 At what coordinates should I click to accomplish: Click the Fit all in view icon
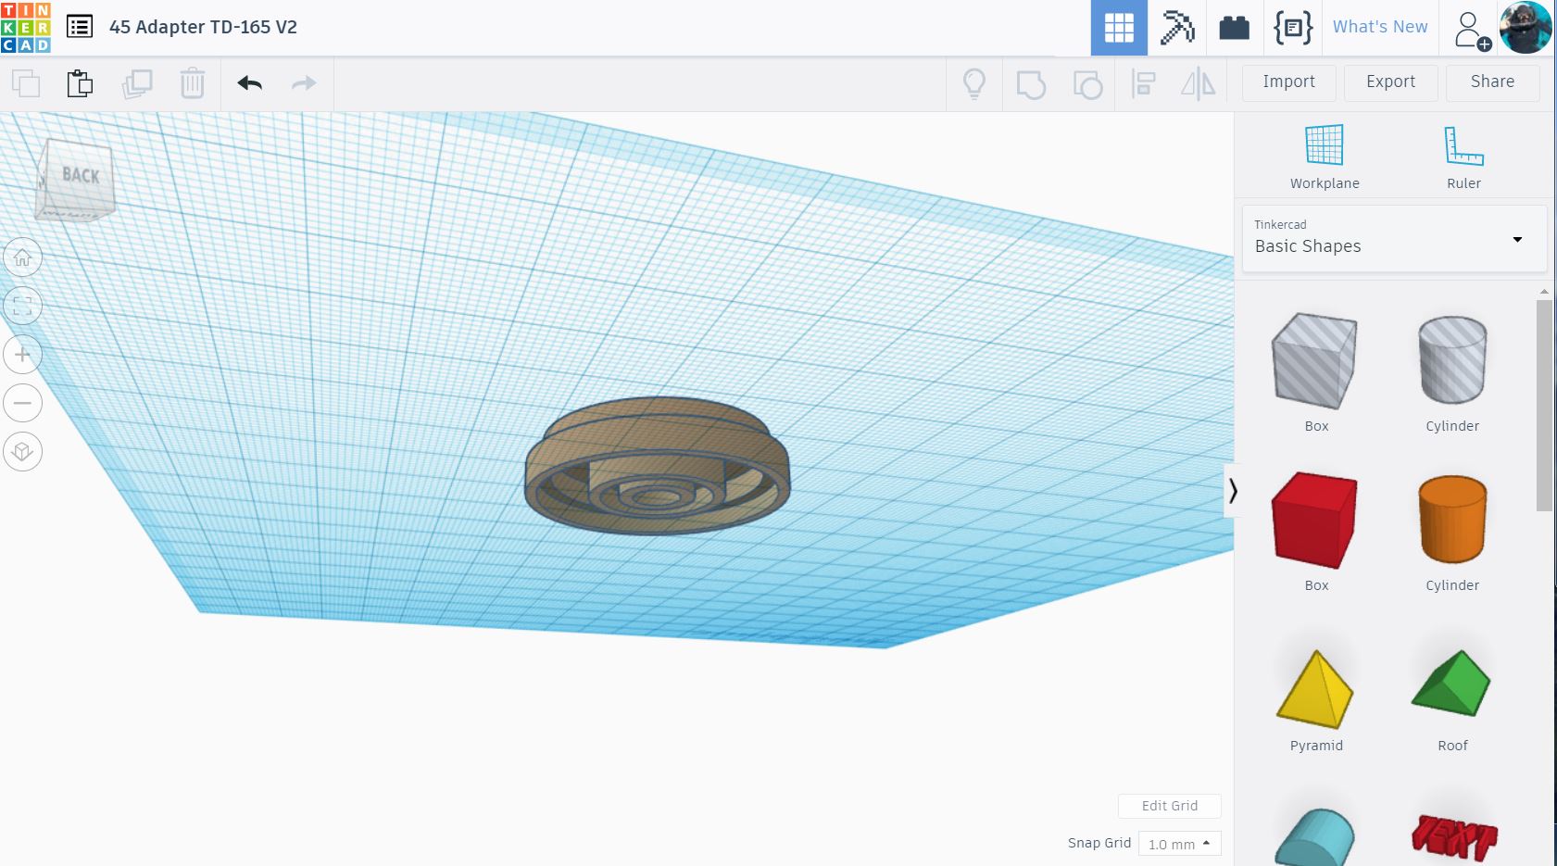coord(23,306)
